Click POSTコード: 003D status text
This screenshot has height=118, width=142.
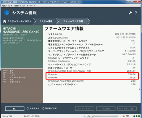(x=32, y=116)
